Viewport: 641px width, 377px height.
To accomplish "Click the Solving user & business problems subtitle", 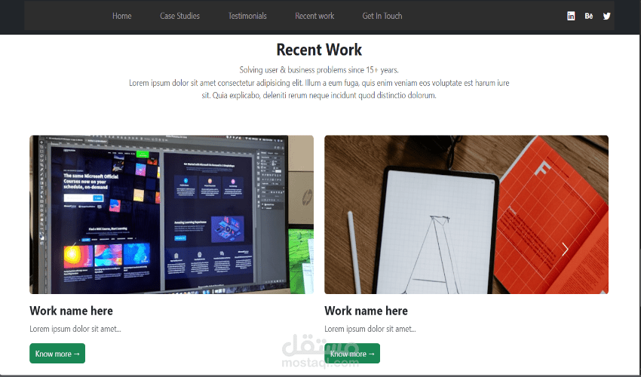I will point(319,70).
